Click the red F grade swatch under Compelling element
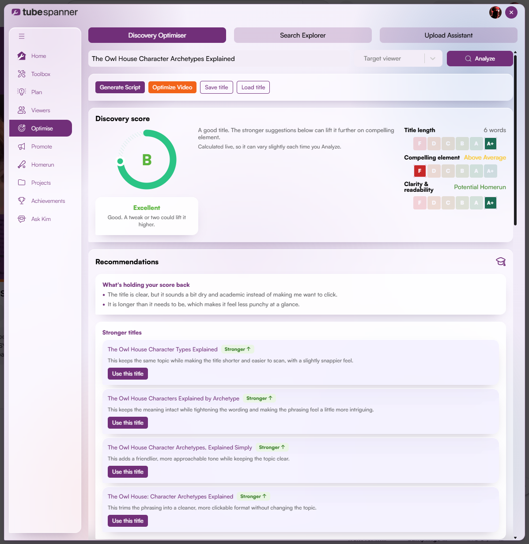529x544 pixels. point(419,171)
